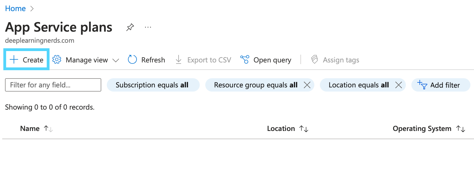Open Resource group equals all filter

(256, 85)
